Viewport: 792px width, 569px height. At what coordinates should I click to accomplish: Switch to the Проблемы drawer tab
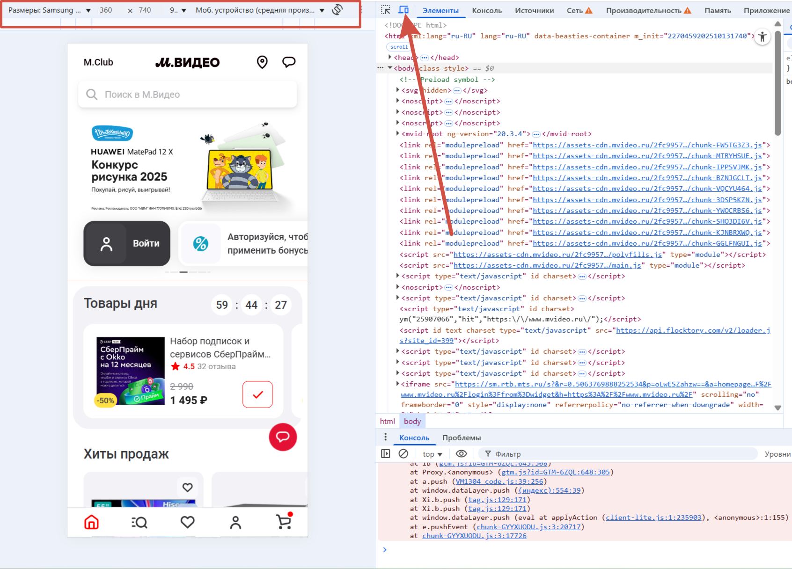461,438
